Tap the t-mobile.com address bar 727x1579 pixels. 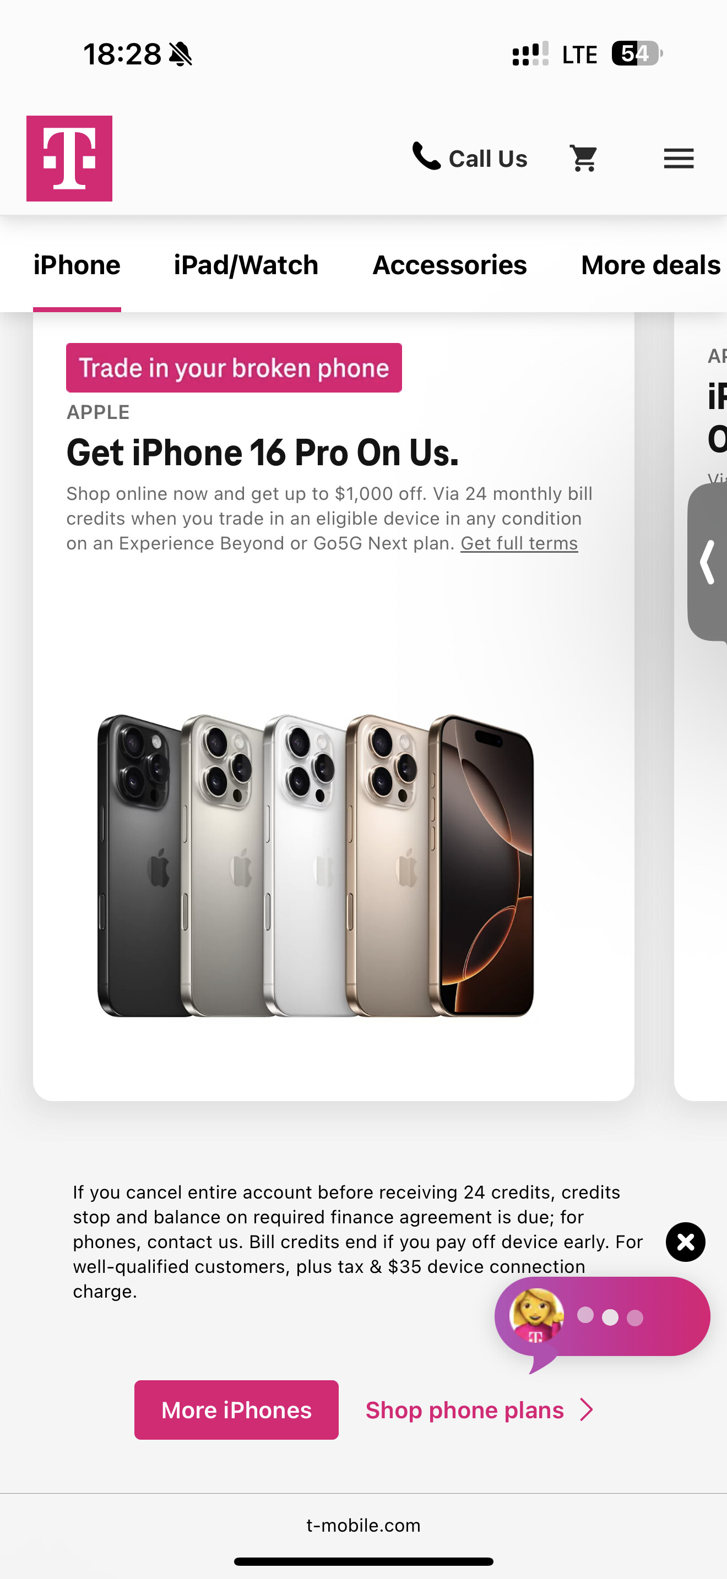pos(363,1525)
